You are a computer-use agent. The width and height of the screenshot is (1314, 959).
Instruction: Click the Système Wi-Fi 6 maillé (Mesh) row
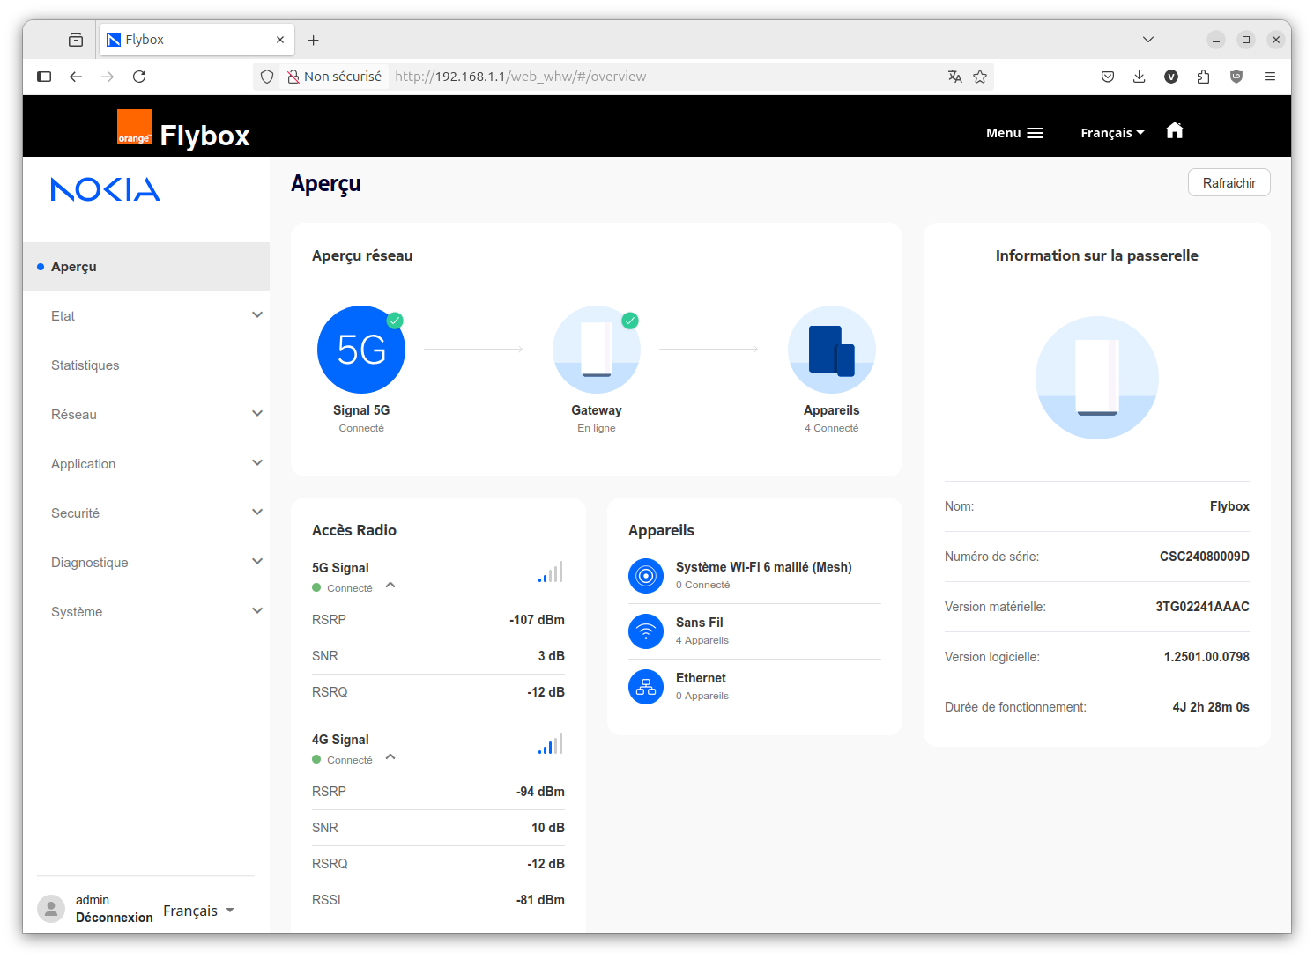(x=754, y=576)
